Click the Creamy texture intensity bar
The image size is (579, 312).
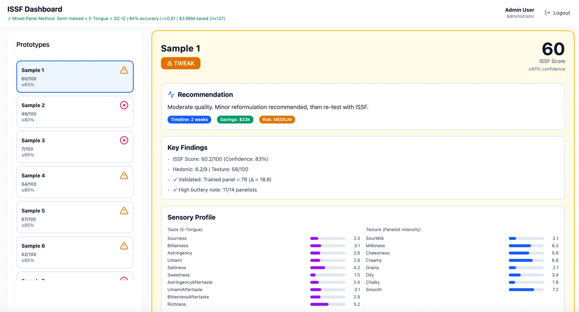point(526,260)
